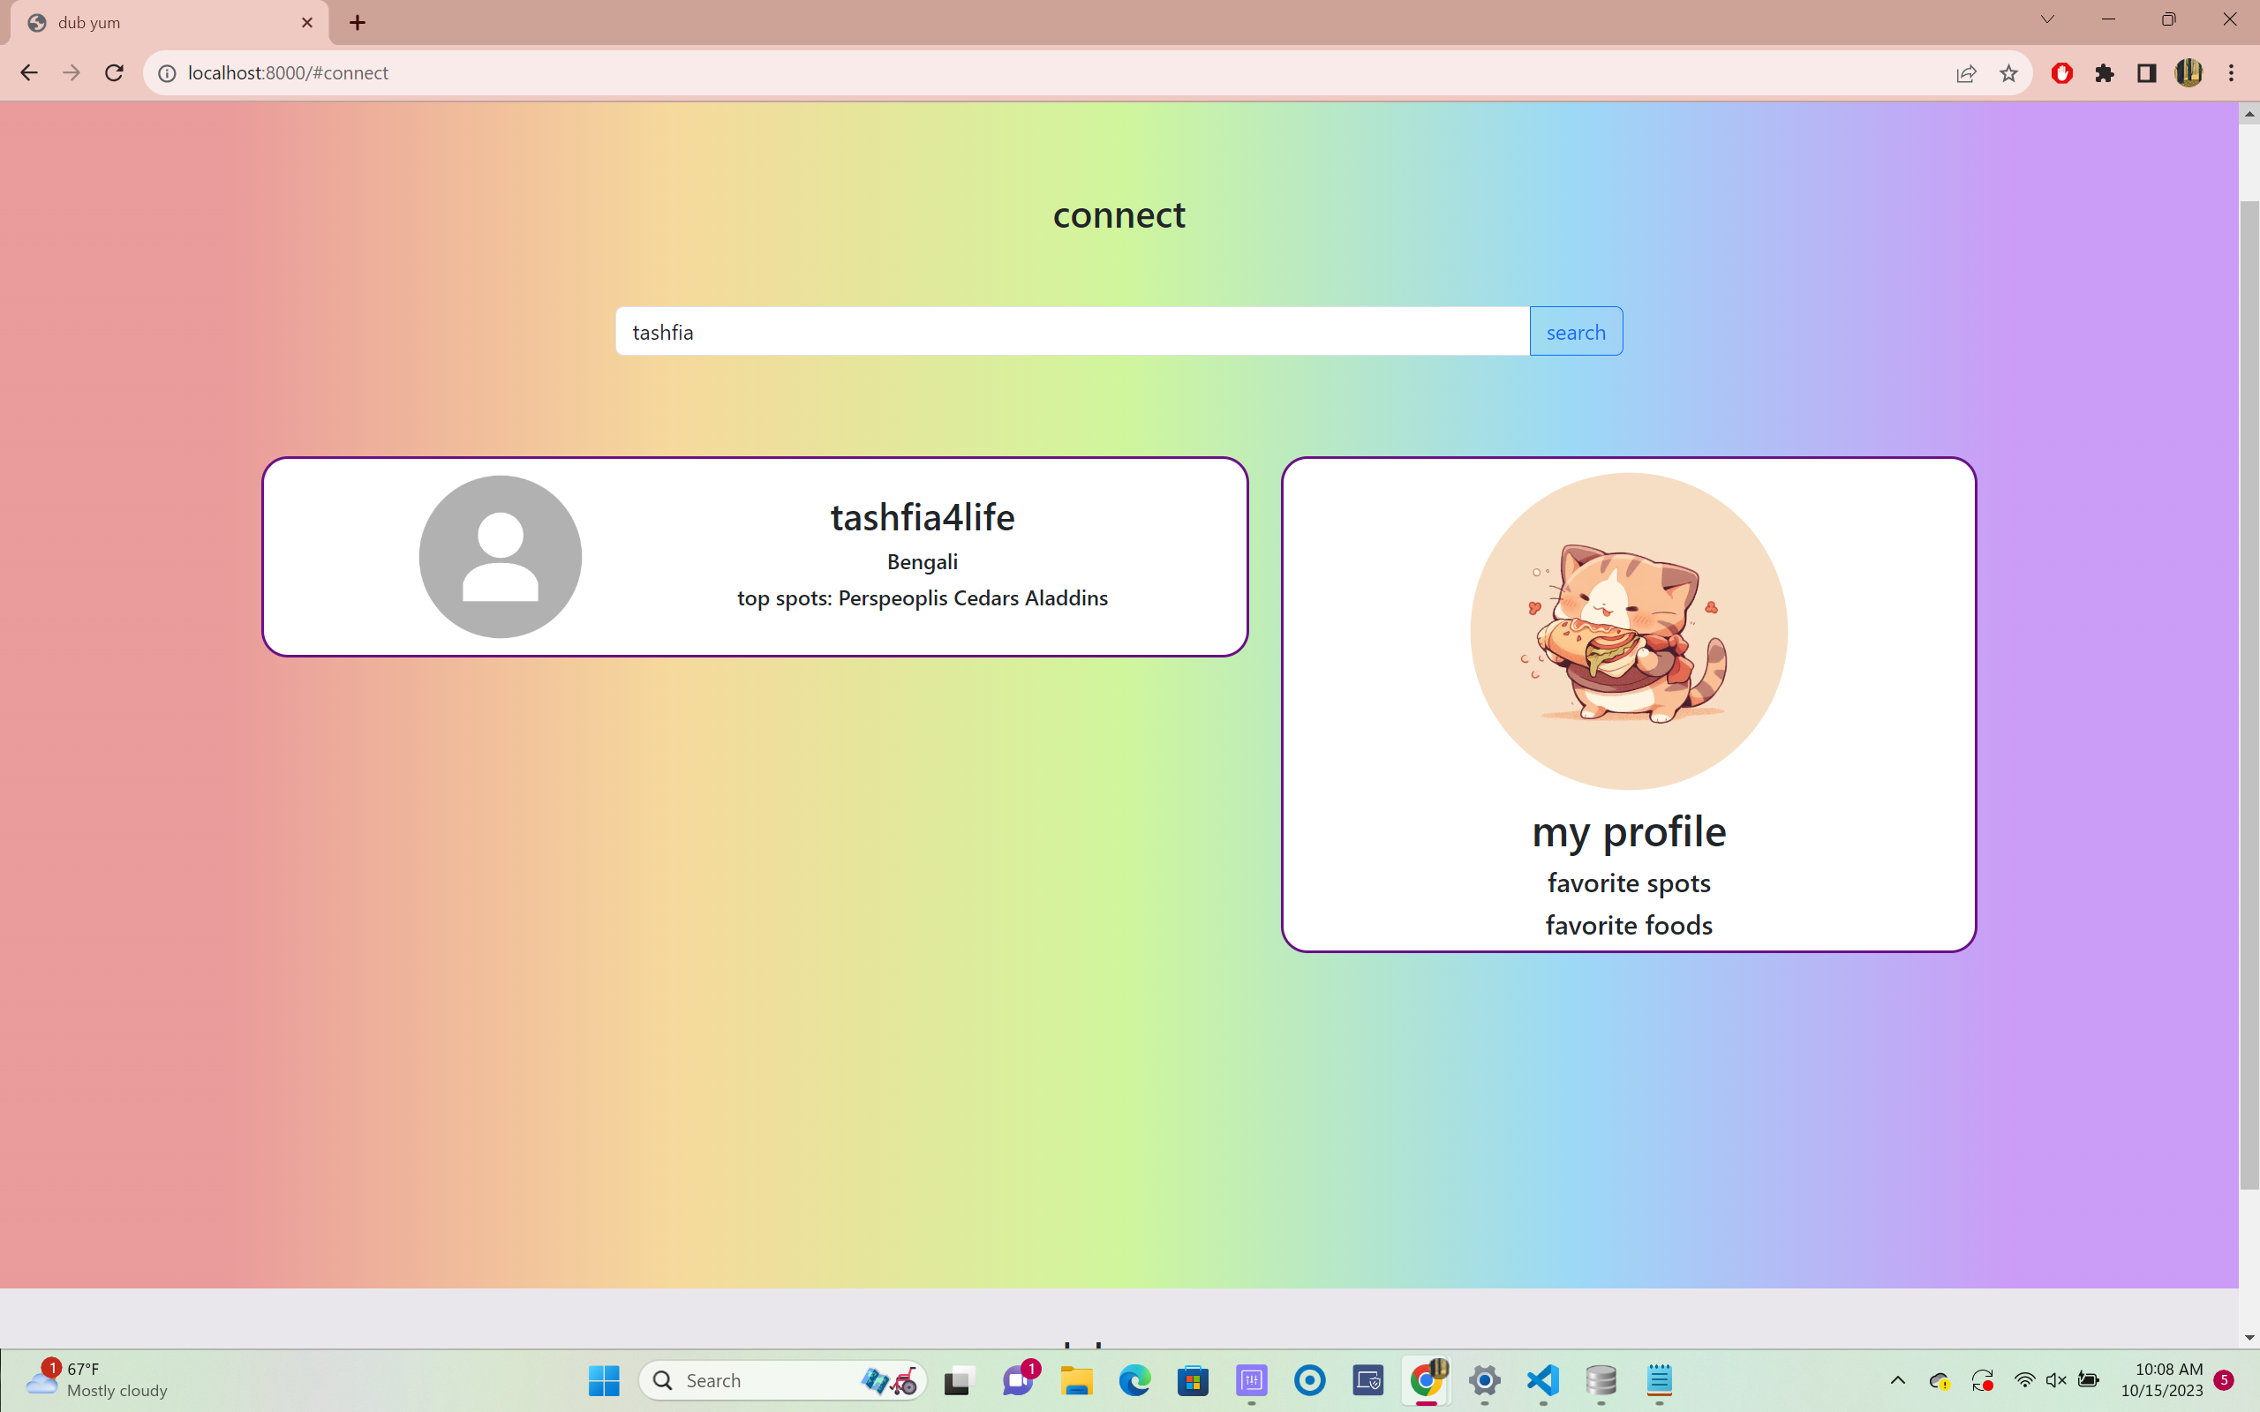Click the red ad blocker extension icon
The height and width of the screenshot is (1412, 2260).
2062,73
